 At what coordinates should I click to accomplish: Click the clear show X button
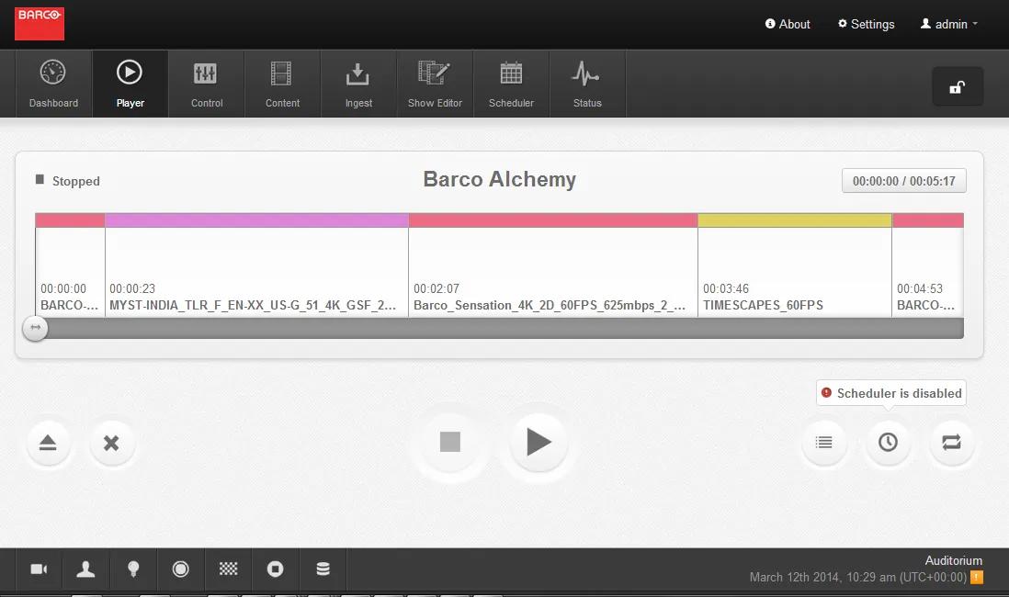pyautogui.click(x=111, y=444)
